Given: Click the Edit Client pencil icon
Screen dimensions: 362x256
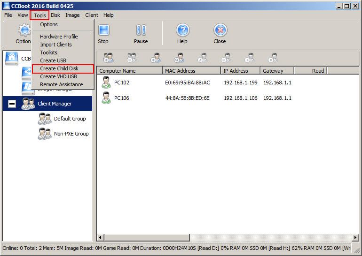Looking at the screenshot, I should 203,58.
